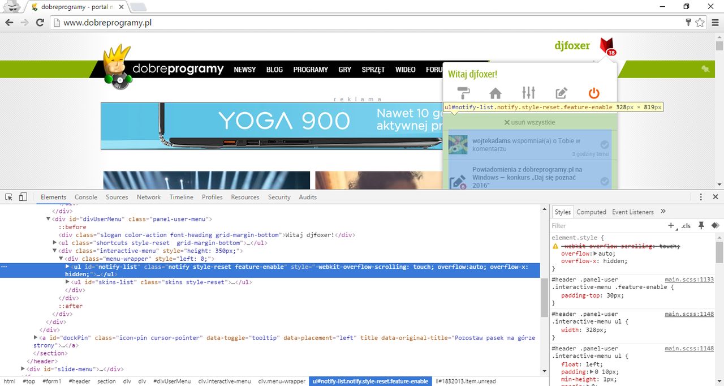Collapse the menu-wrapper div node

[62, 259]
